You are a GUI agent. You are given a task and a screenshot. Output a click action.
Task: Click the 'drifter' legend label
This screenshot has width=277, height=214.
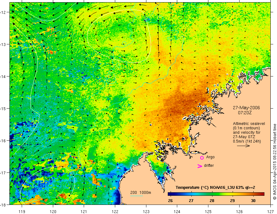(x=209, y=166)
